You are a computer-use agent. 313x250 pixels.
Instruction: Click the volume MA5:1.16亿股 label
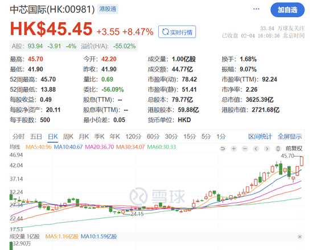coord(61,237)
